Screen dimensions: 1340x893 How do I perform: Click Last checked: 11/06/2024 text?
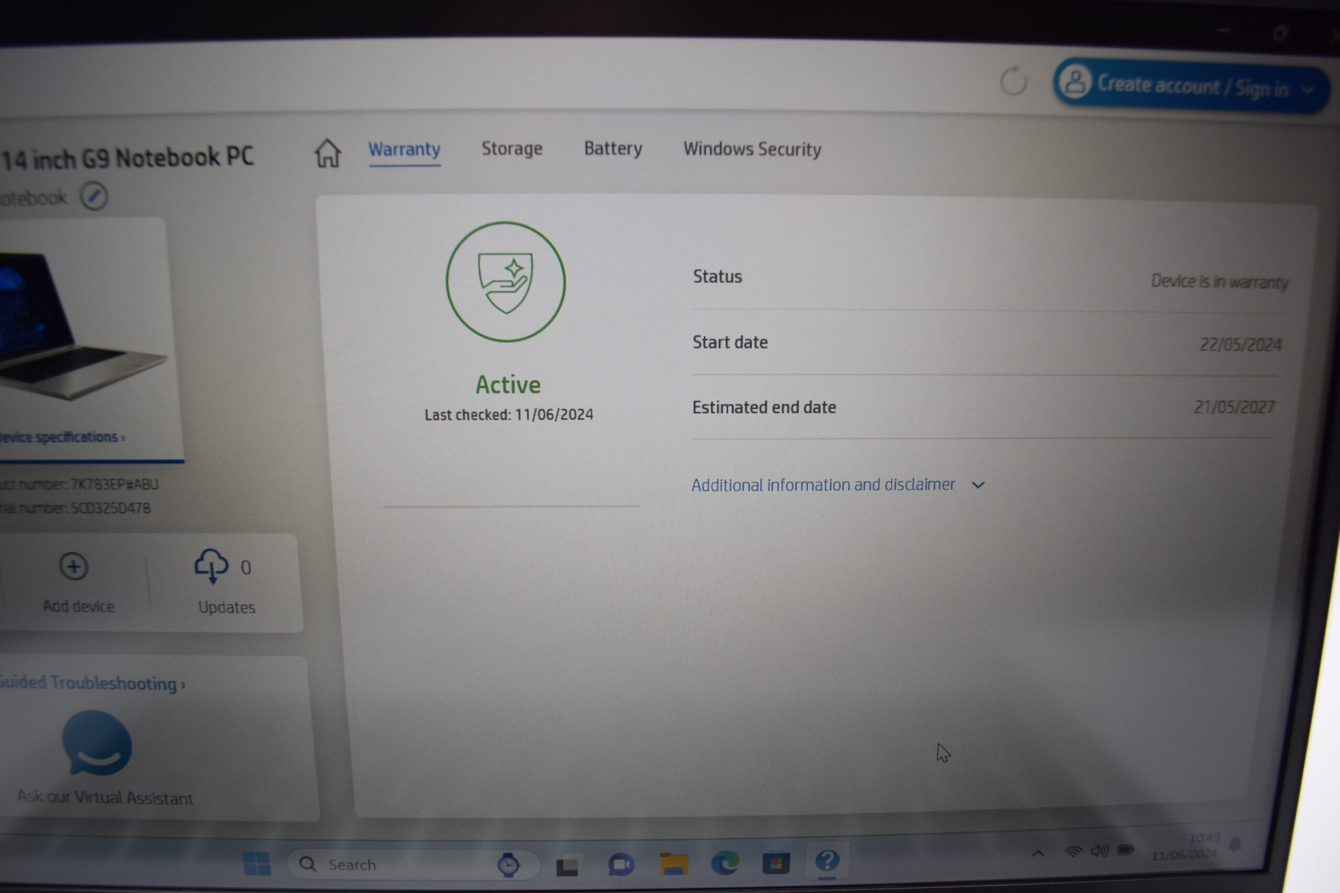509,415
